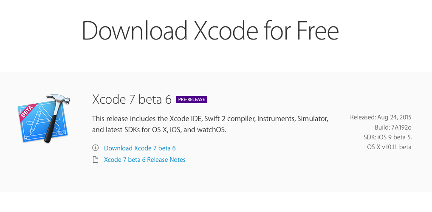Click the purple PRE-RELEASE badge

[191, 100]
